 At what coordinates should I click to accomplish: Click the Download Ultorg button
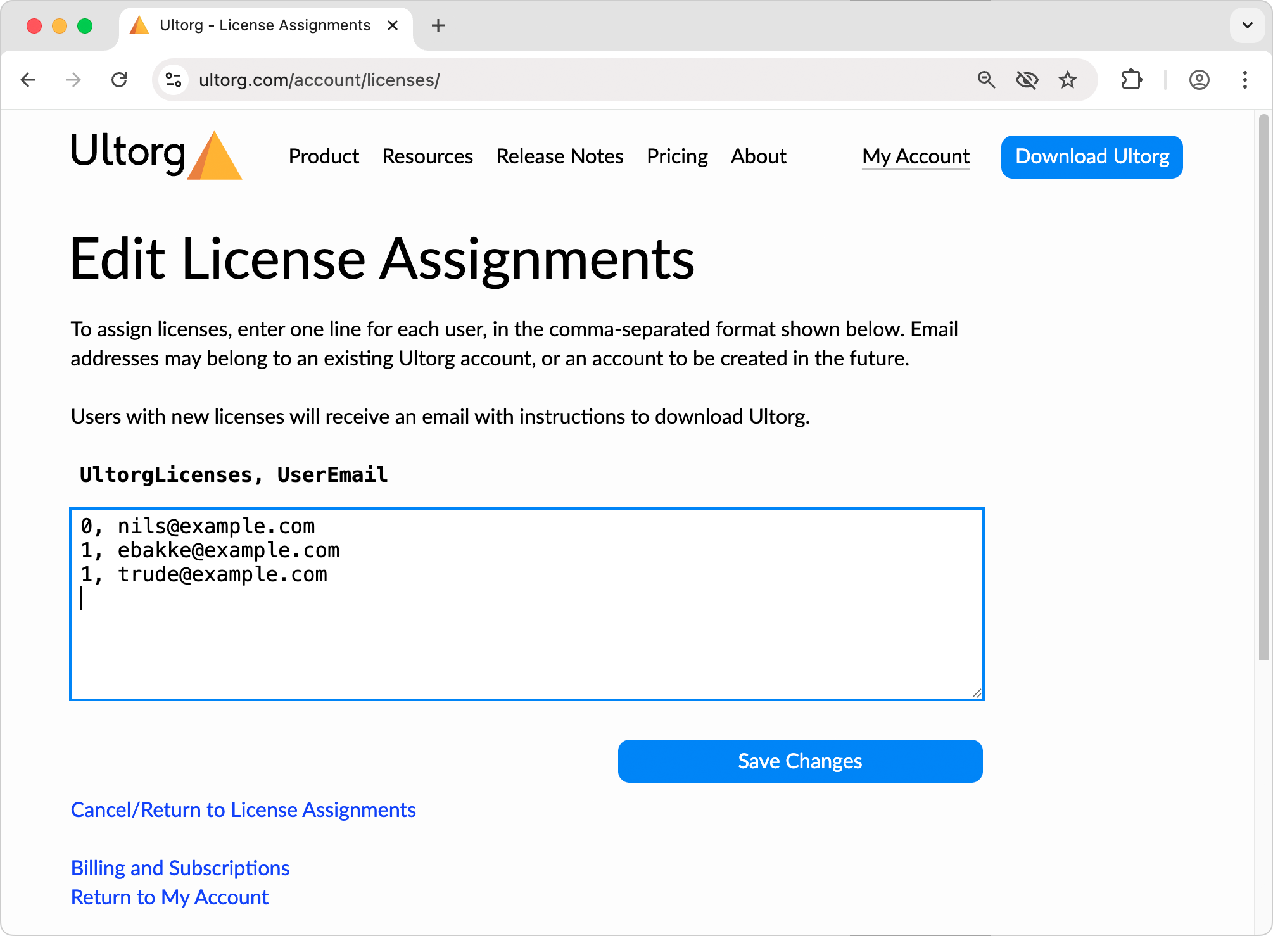tap(1091, 156)
